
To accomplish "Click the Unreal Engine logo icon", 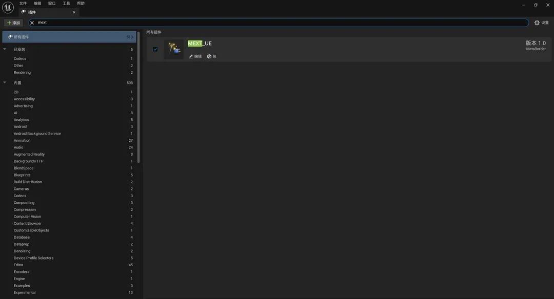I will tap(8, 7).
